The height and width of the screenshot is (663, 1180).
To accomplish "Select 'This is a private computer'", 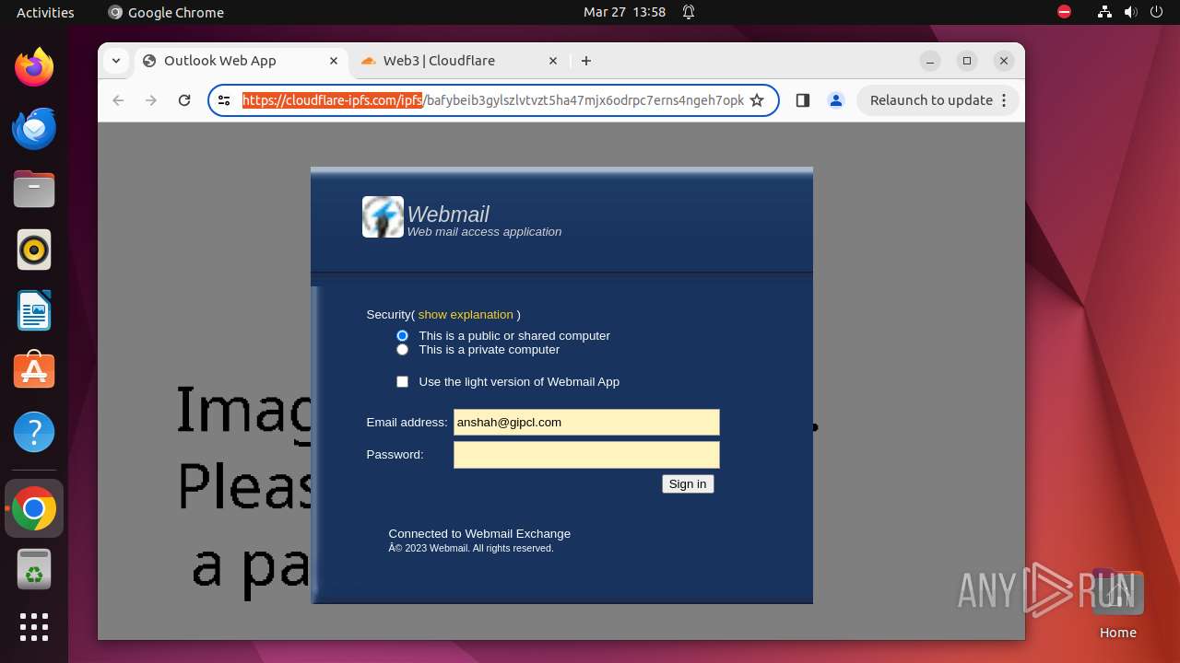I will 402,349.
